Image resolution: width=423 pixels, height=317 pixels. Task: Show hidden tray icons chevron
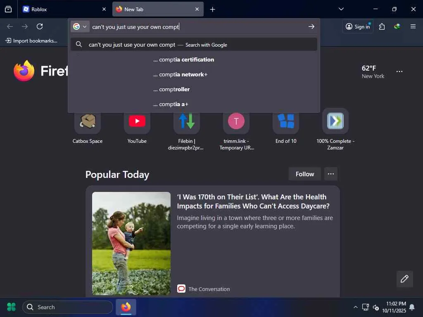tap(356, 307)
